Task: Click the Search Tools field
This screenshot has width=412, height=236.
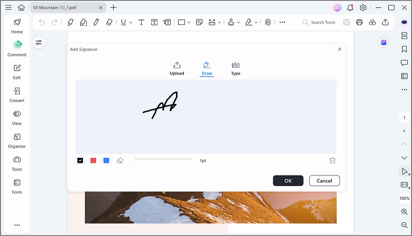Action: (319, 22)
